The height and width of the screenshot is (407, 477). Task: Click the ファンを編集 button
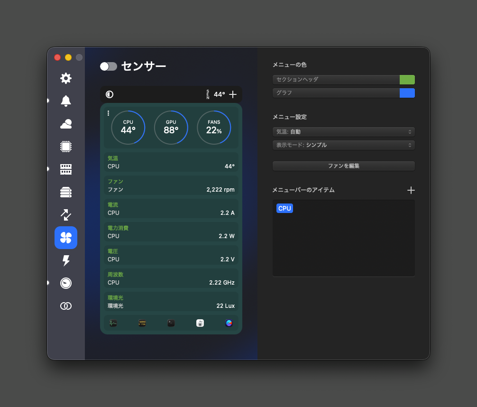point(343,166)
